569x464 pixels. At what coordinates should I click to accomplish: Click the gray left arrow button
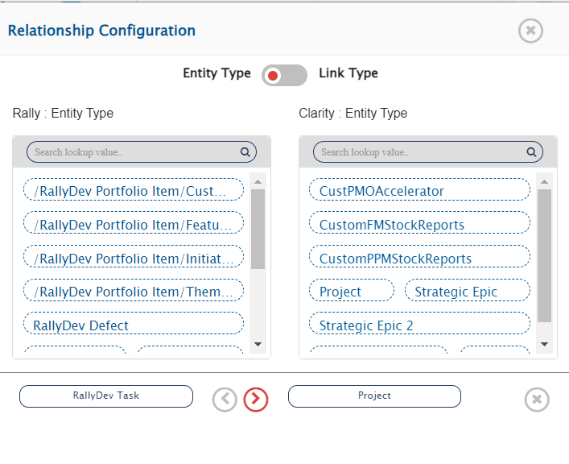pos(225,399)
